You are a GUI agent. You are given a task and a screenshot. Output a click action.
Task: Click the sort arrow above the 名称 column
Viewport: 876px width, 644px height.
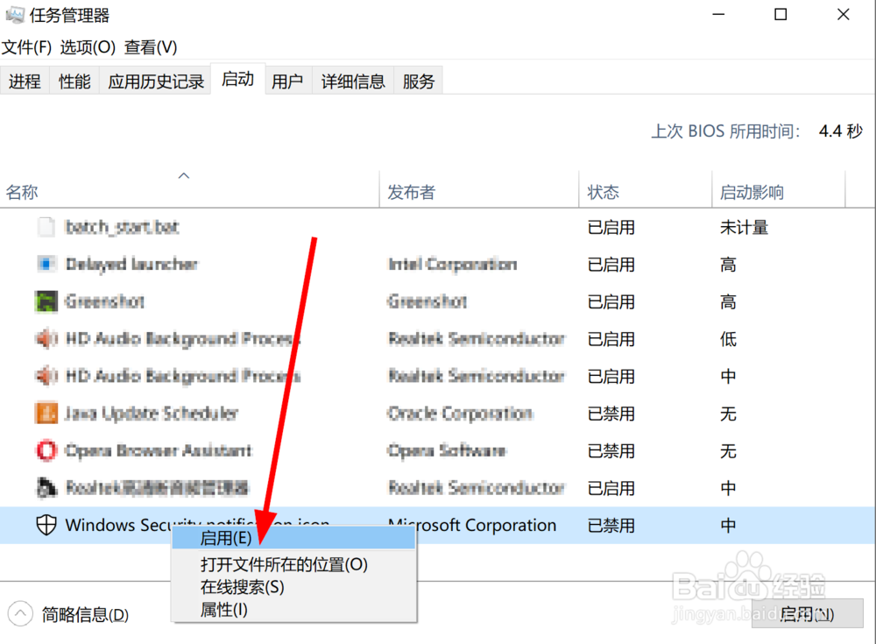click(184, 175)
